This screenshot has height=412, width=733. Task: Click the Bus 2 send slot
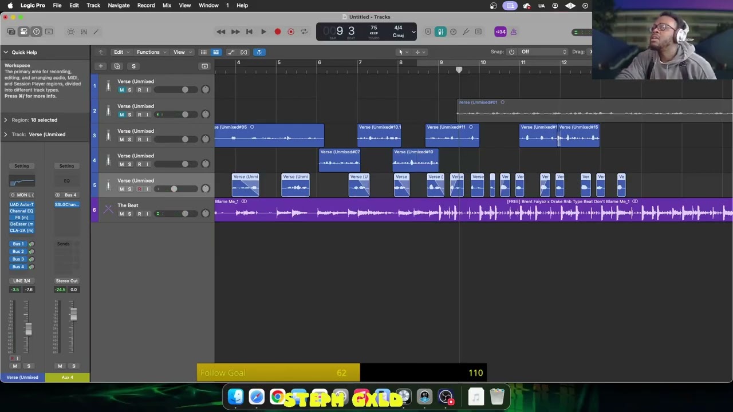pyautogui.click(x=18, y=251)
